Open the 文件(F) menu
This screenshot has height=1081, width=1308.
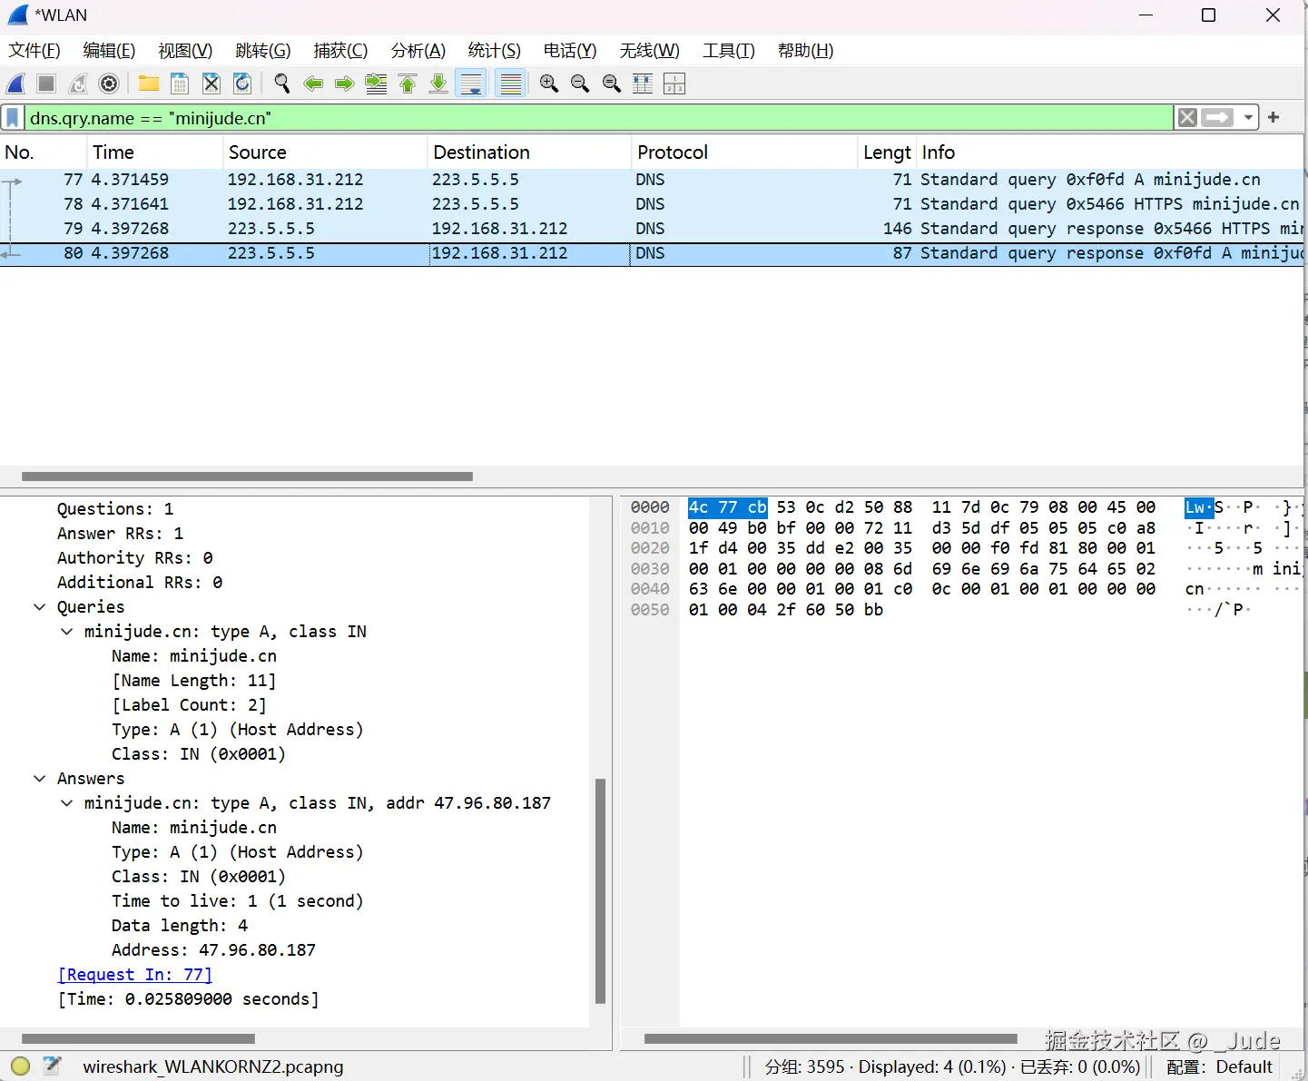[34, 51]
